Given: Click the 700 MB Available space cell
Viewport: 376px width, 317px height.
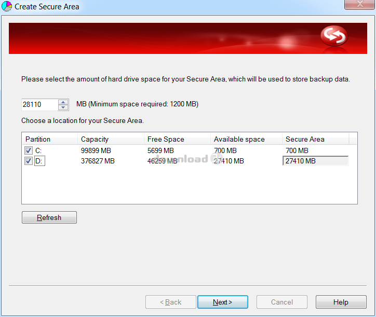Looking at the screenshot, I should pos(225,150).
